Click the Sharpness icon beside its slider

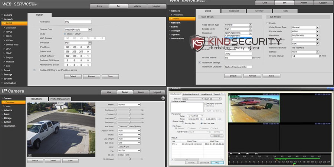click(x=116, y=122)
